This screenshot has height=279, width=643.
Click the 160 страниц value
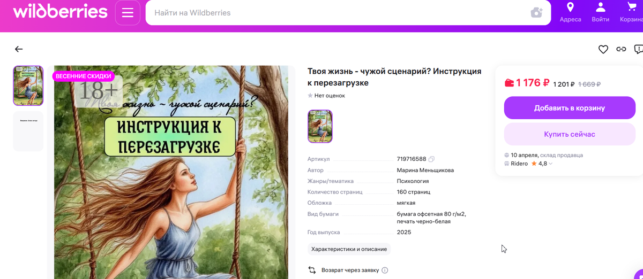click(414, 192)
